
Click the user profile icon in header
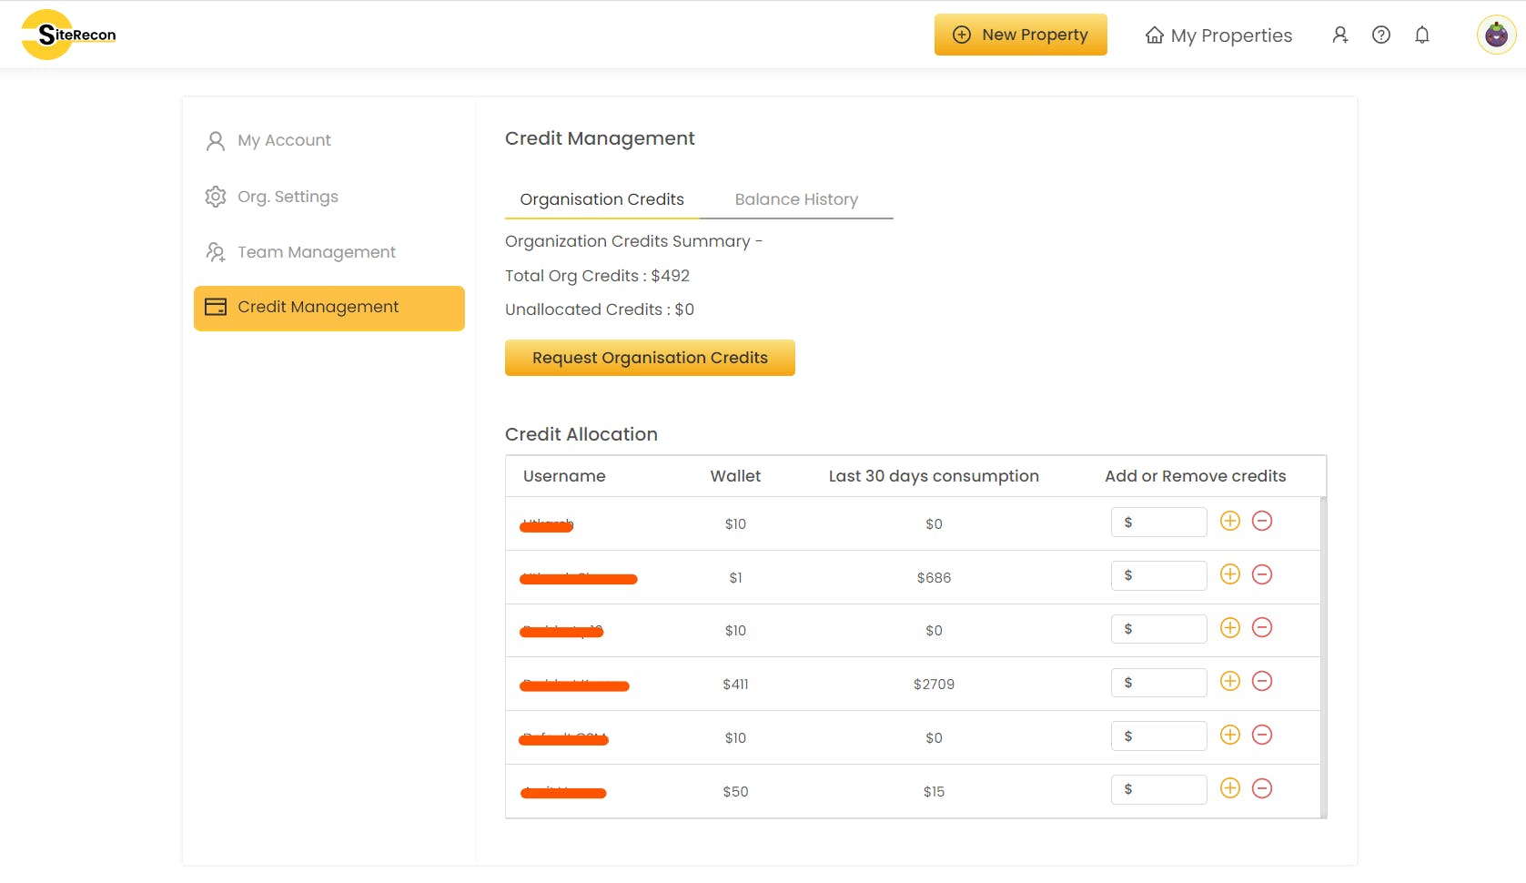[1339, 35]
